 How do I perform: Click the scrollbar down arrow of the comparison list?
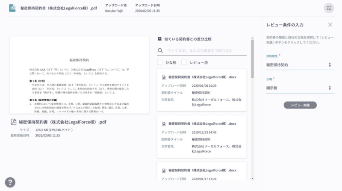pyautogui.click(x=252, y=178)
